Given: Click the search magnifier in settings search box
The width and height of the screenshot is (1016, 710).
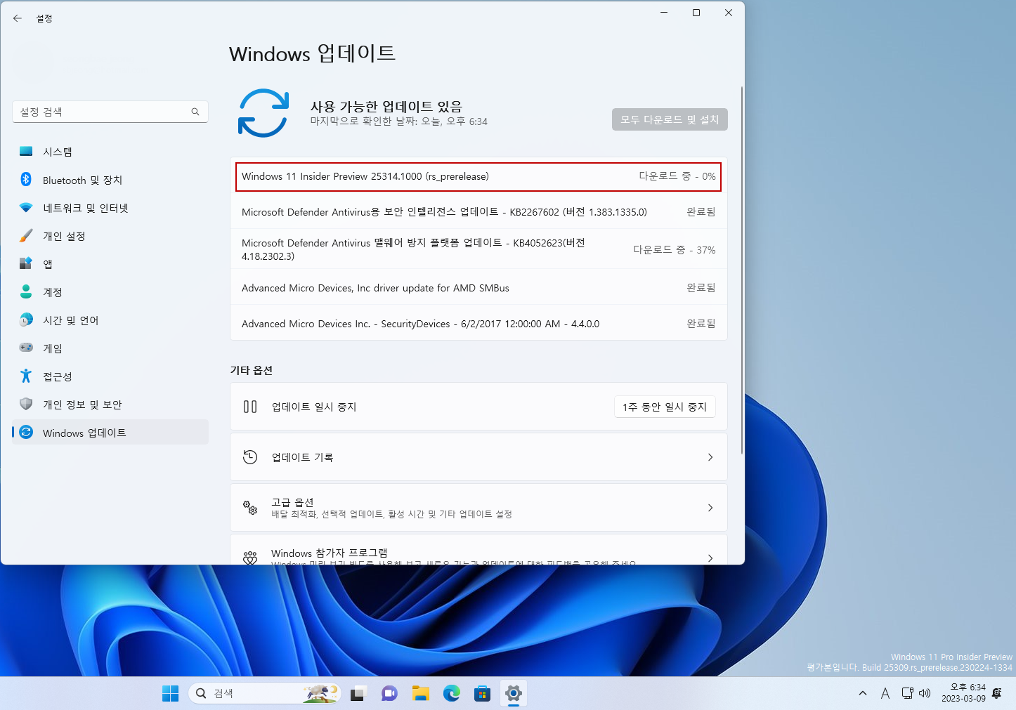Looking at the screenshot, I should click(195, 112).
